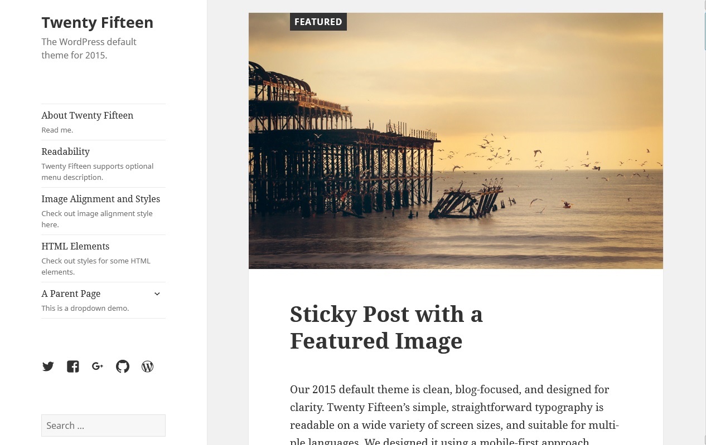The image size is (706, 445).
Task: Click the 'Read me.' menu description
Action: tap(57, 130)
